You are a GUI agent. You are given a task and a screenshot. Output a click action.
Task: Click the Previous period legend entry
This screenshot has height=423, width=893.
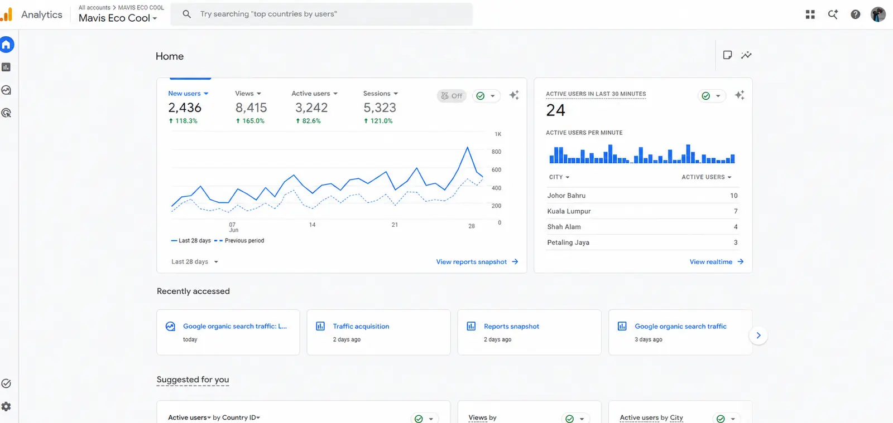239,241
